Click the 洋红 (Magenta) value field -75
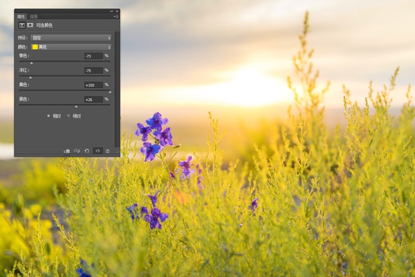Viewport: 415px width, 277px height. coord(93,71)
